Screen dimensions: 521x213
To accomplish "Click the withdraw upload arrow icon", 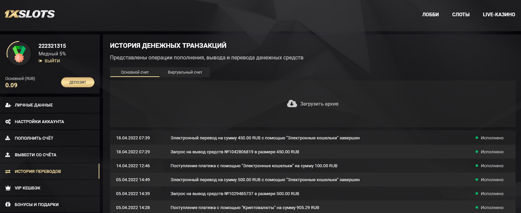I will pyautogui.click(x=8, y=155).
